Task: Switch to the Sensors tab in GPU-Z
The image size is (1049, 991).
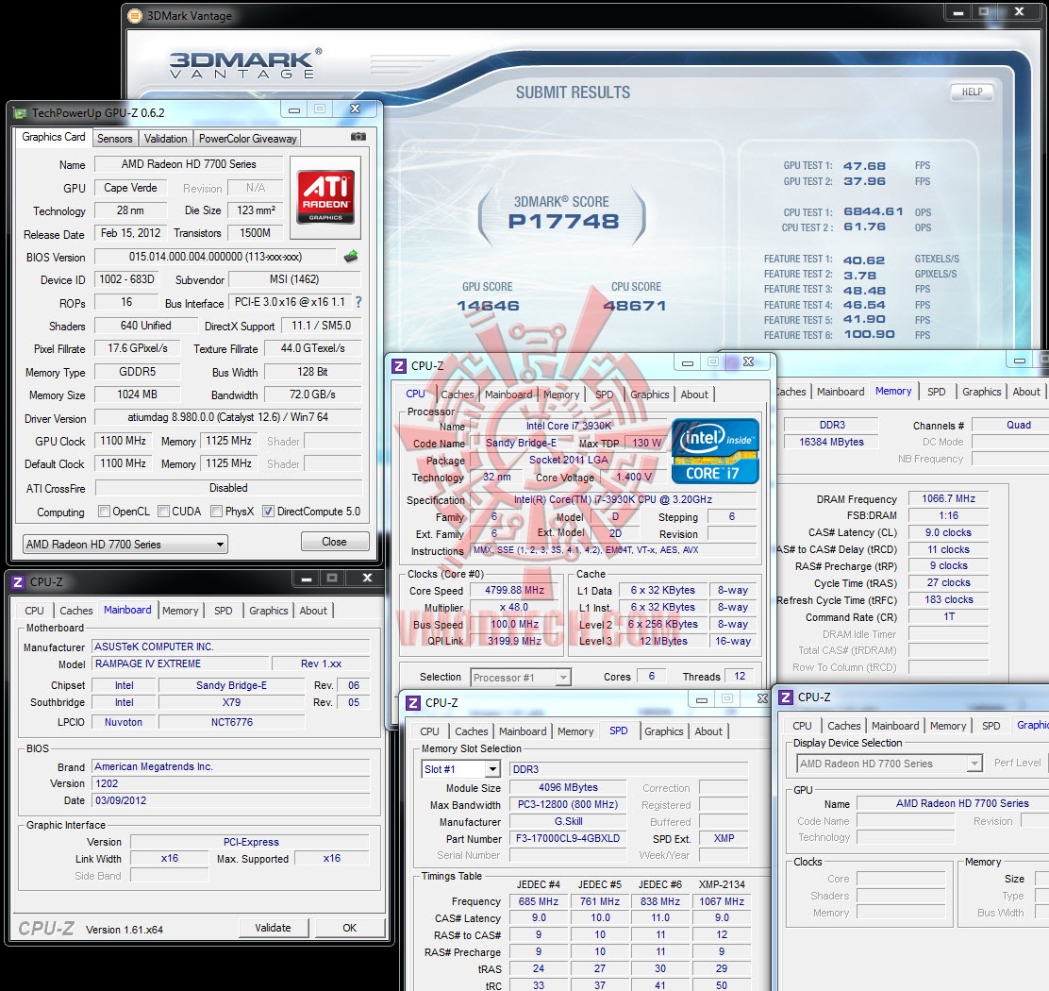Action: pyautogui.click(x=114, y=139)
